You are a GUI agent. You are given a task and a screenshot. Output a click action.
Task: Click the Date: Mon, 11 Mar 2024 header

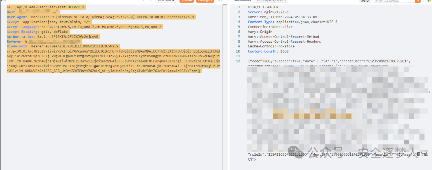(x=284, y=17)
